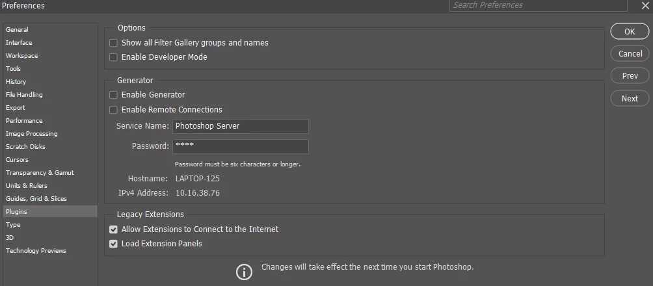Image resolution: width=653 pixels, height=286 pixels.
Task: Advance to Next preferences page
Action: pos(630,98)
